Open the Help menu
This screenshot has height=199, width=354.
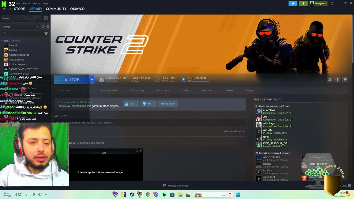[x=45, y=3]
